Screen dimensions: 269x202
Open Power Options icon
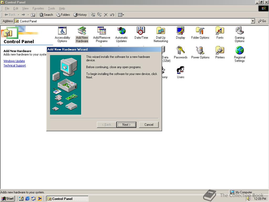pyautogui.click(x=200, y=53)
